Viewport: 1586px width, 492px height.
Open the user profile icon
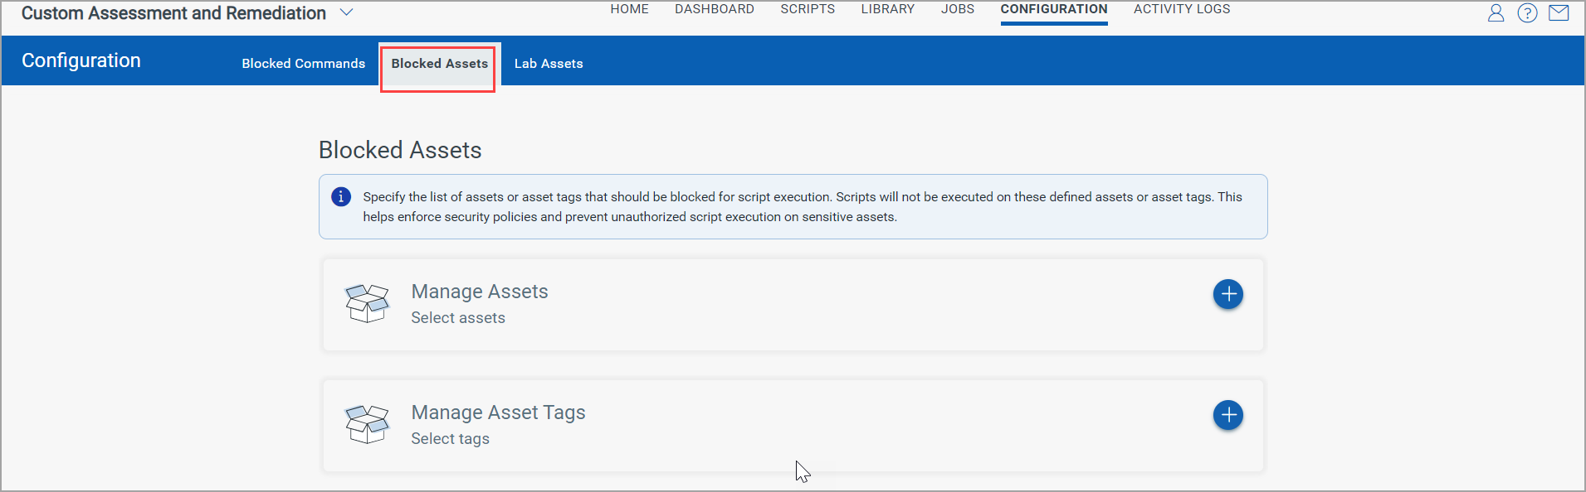click(x=1496, y=13)
